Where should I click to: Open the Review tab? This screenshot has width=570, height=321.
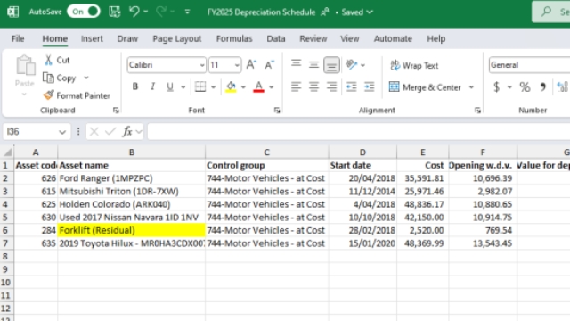point(313,38)
